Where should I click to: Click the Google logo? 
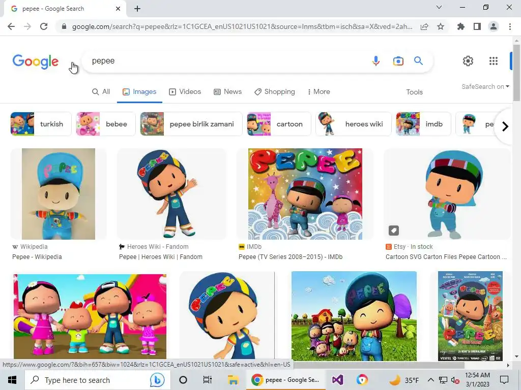tap(36, 61)
